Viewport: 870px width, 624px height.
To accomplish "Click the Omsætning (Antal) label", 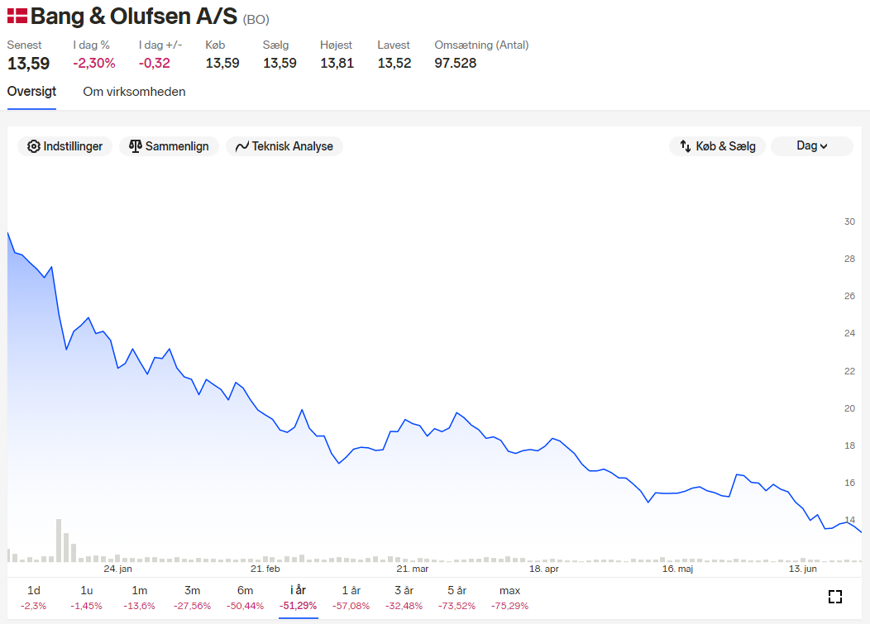I will point(481,45).
